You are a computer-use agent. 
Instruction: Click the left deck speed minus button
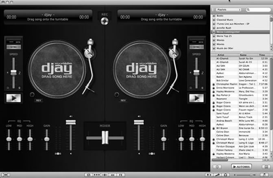8,88
